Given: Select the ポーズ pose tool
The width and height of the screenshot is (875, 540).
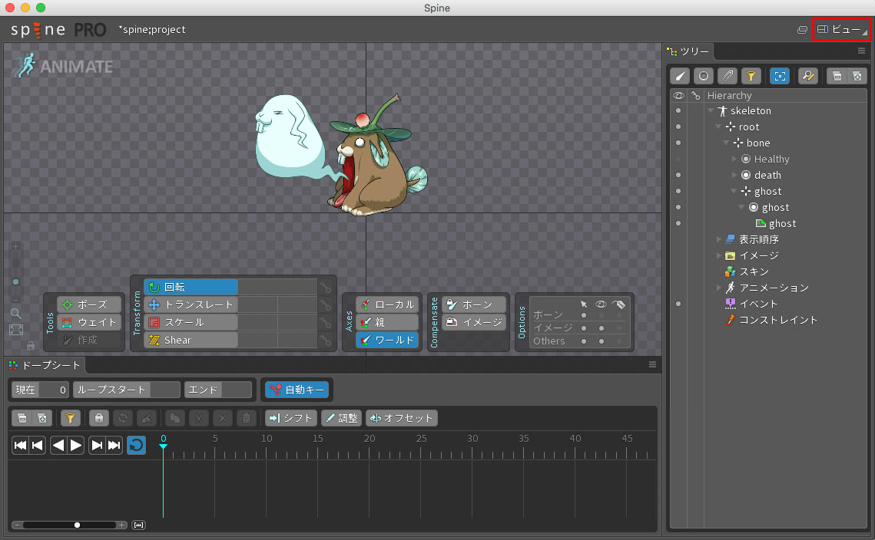Looking at the screenshot, I should (x=89, y=305).
